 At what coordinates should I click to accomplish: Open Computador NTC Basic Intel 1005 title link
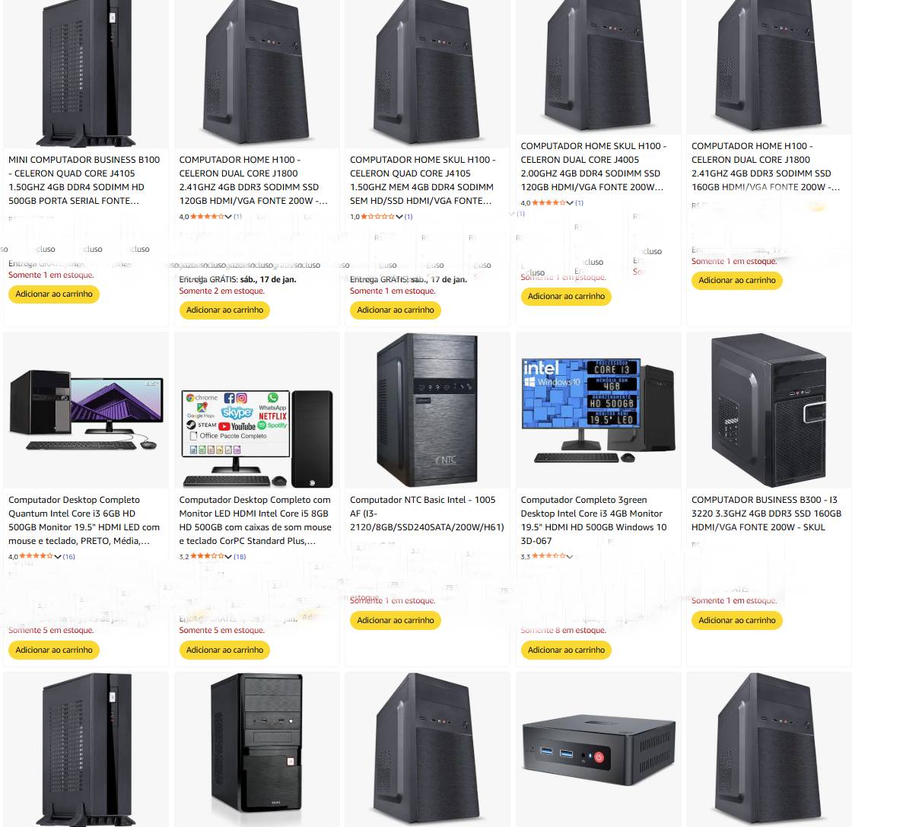(x=427, y=513)
